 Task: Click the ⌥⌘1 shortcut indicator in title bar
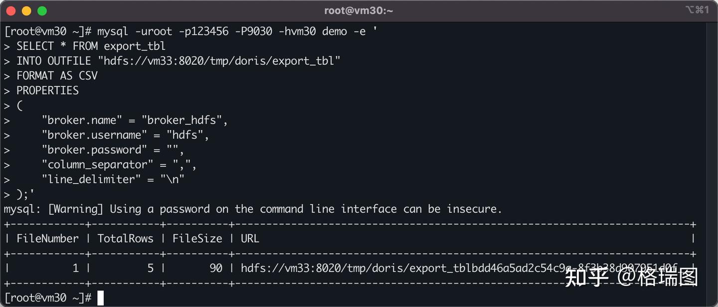pos(697,10)
